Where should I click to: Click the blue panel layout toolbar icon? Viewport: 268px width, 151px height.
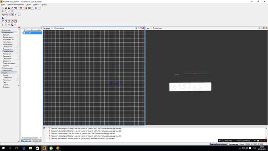(x=36, y=8)
